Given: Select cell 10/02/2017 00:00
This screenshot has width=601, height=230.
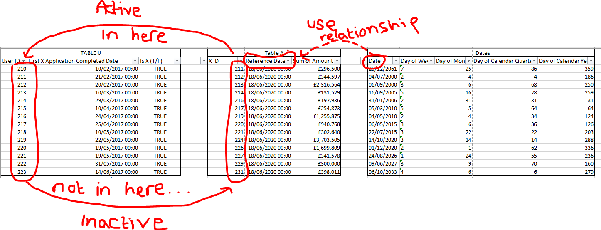Looking at the screenshot, I should [83, 69].
